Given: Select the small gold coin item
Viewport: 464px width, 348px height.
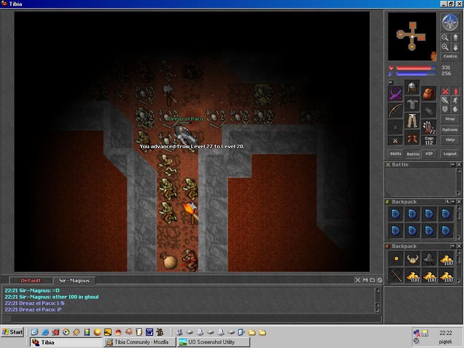Looking at the screenshot, I should tap(396, 259).
